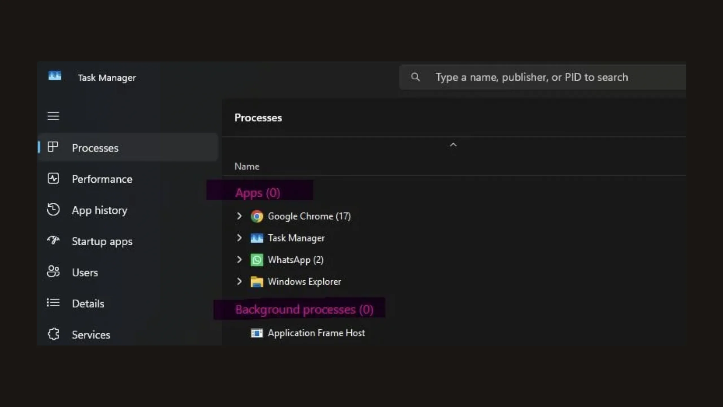Select the Google Chrome (17) row text
Image resolution: width=723 pixels, height=407 pixels.
coord(309,216)
